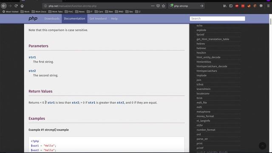
Task: Click the search engine icon in search box
Action: pos(171,6)
